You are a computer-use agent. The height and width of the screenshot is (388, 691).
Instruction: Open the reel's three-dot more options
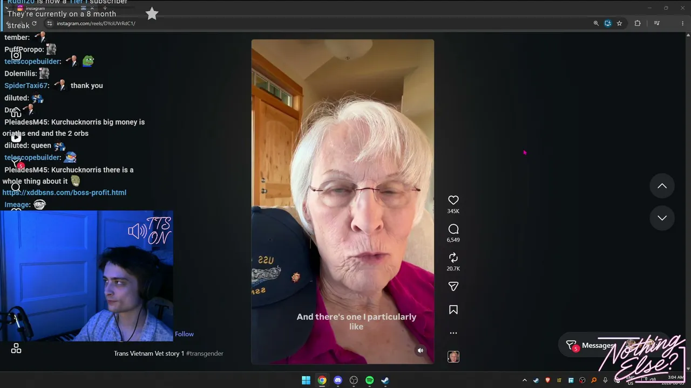pos(453,333)
